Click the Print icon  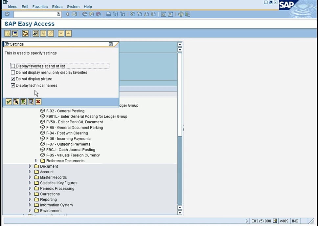[108, 14]
